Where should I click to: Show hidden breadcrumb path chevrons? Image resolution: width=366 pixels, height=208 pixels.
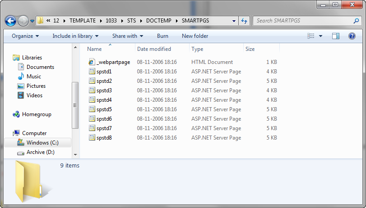pos(48,21)
